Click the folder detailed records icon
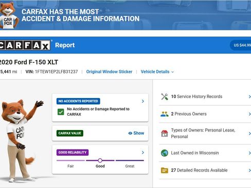 (165, 171)
